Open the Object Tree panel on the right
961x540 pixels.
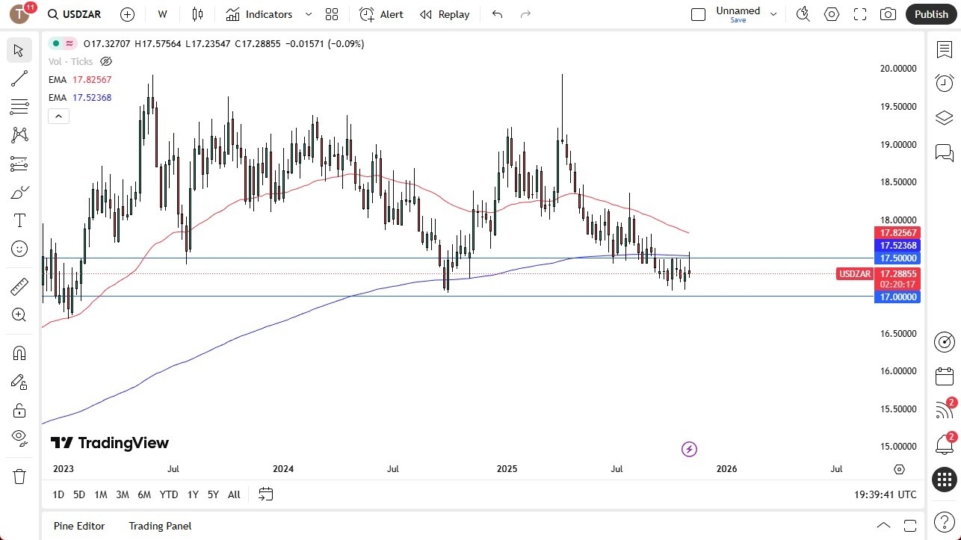pyautogui.click(x=944, y=117)
